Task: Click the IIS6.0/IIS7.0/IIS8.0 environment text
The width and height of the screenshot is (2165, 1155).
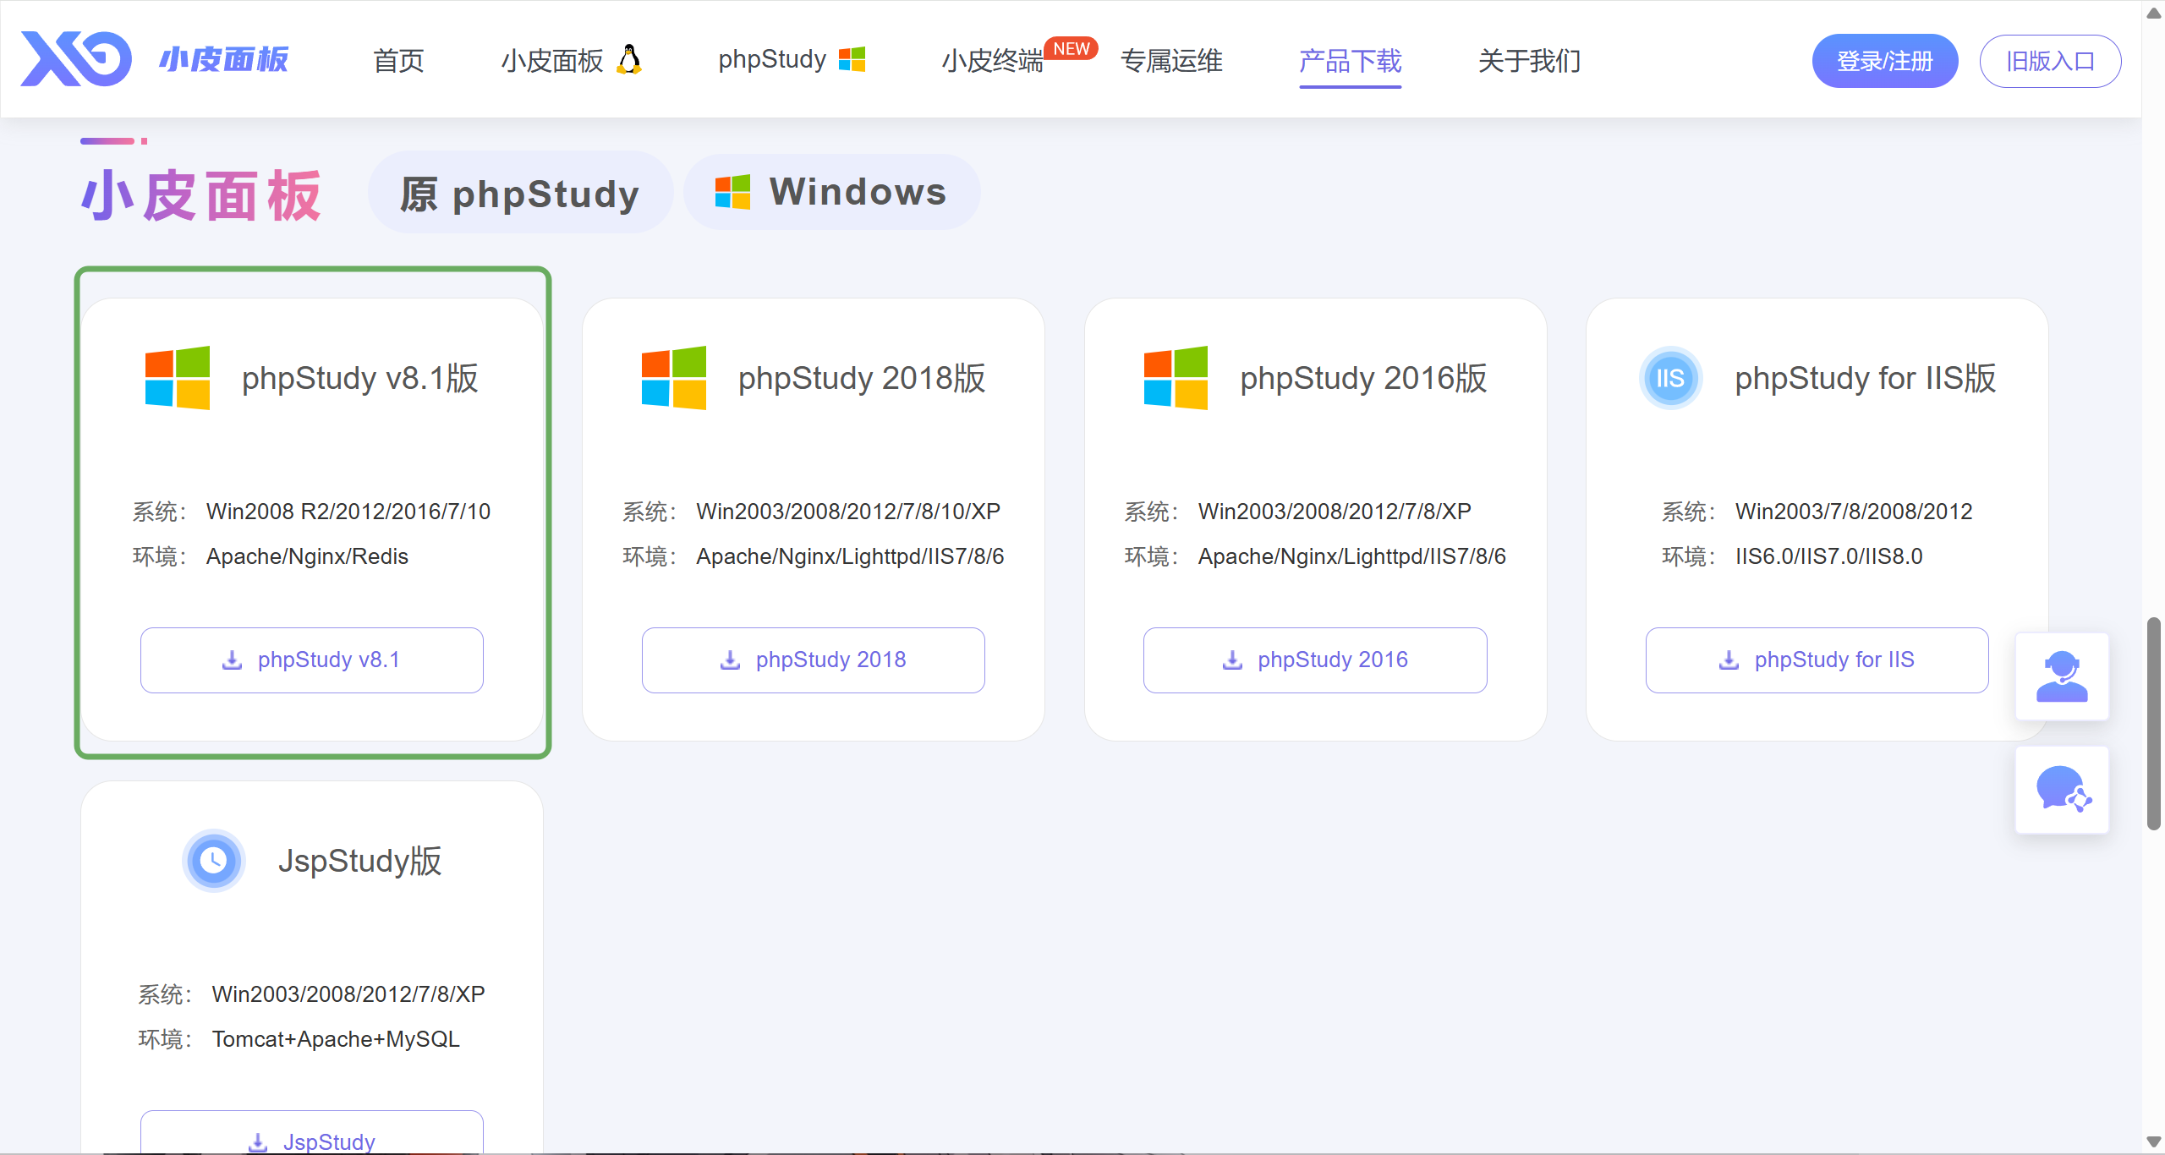Action: tap(1829, 556)
